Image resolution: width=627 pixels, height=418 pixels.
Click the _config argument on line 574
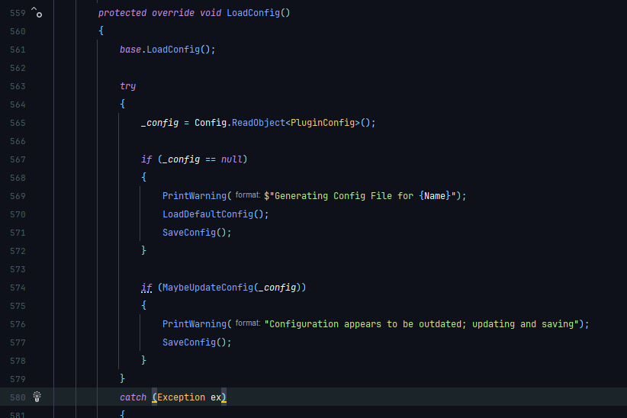(x=277, y=288)
